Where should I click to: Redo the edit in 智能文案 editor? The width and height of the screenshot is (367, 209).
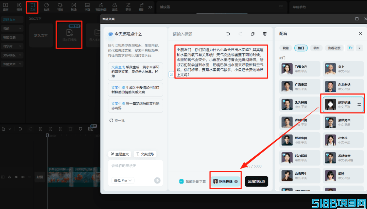pos(240,34)
